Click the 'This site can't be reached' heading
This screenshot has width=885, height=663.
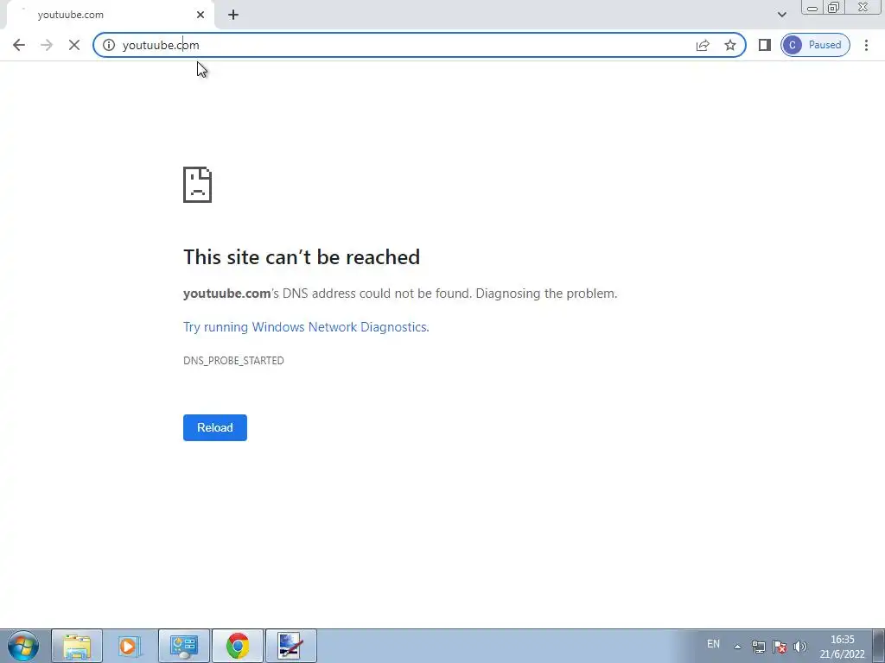point(302,257)
